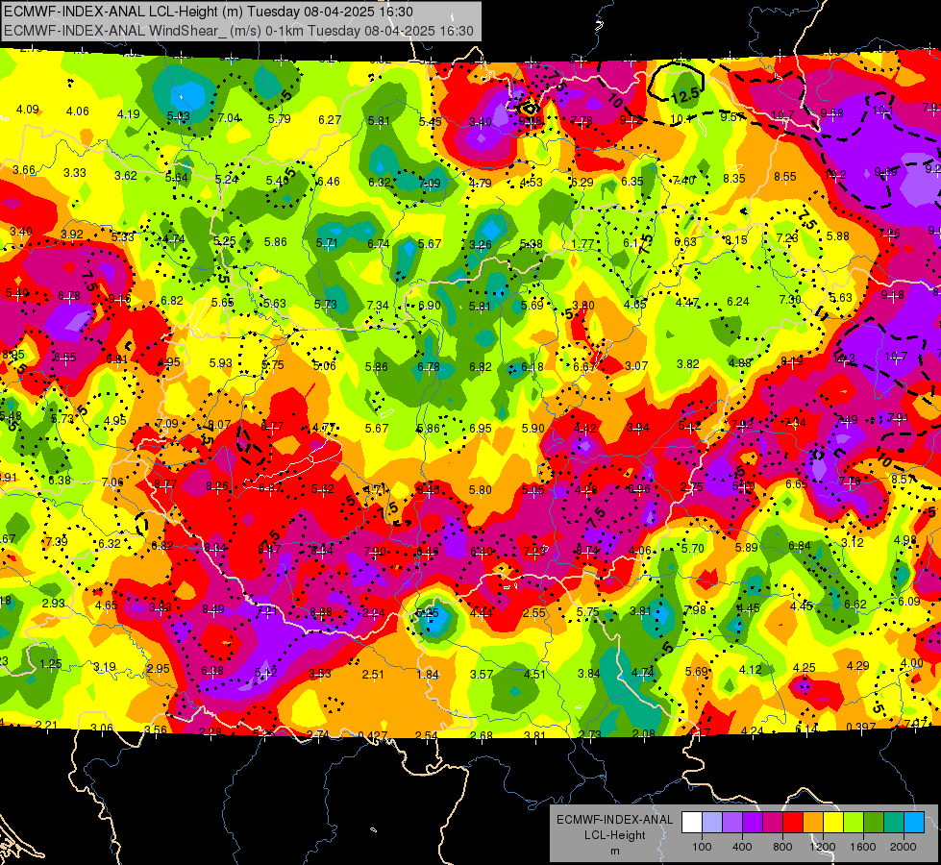This screenshot has width=941, height=865.
Task: Click the 800 label on the legend scale
Action: point(782,847)
